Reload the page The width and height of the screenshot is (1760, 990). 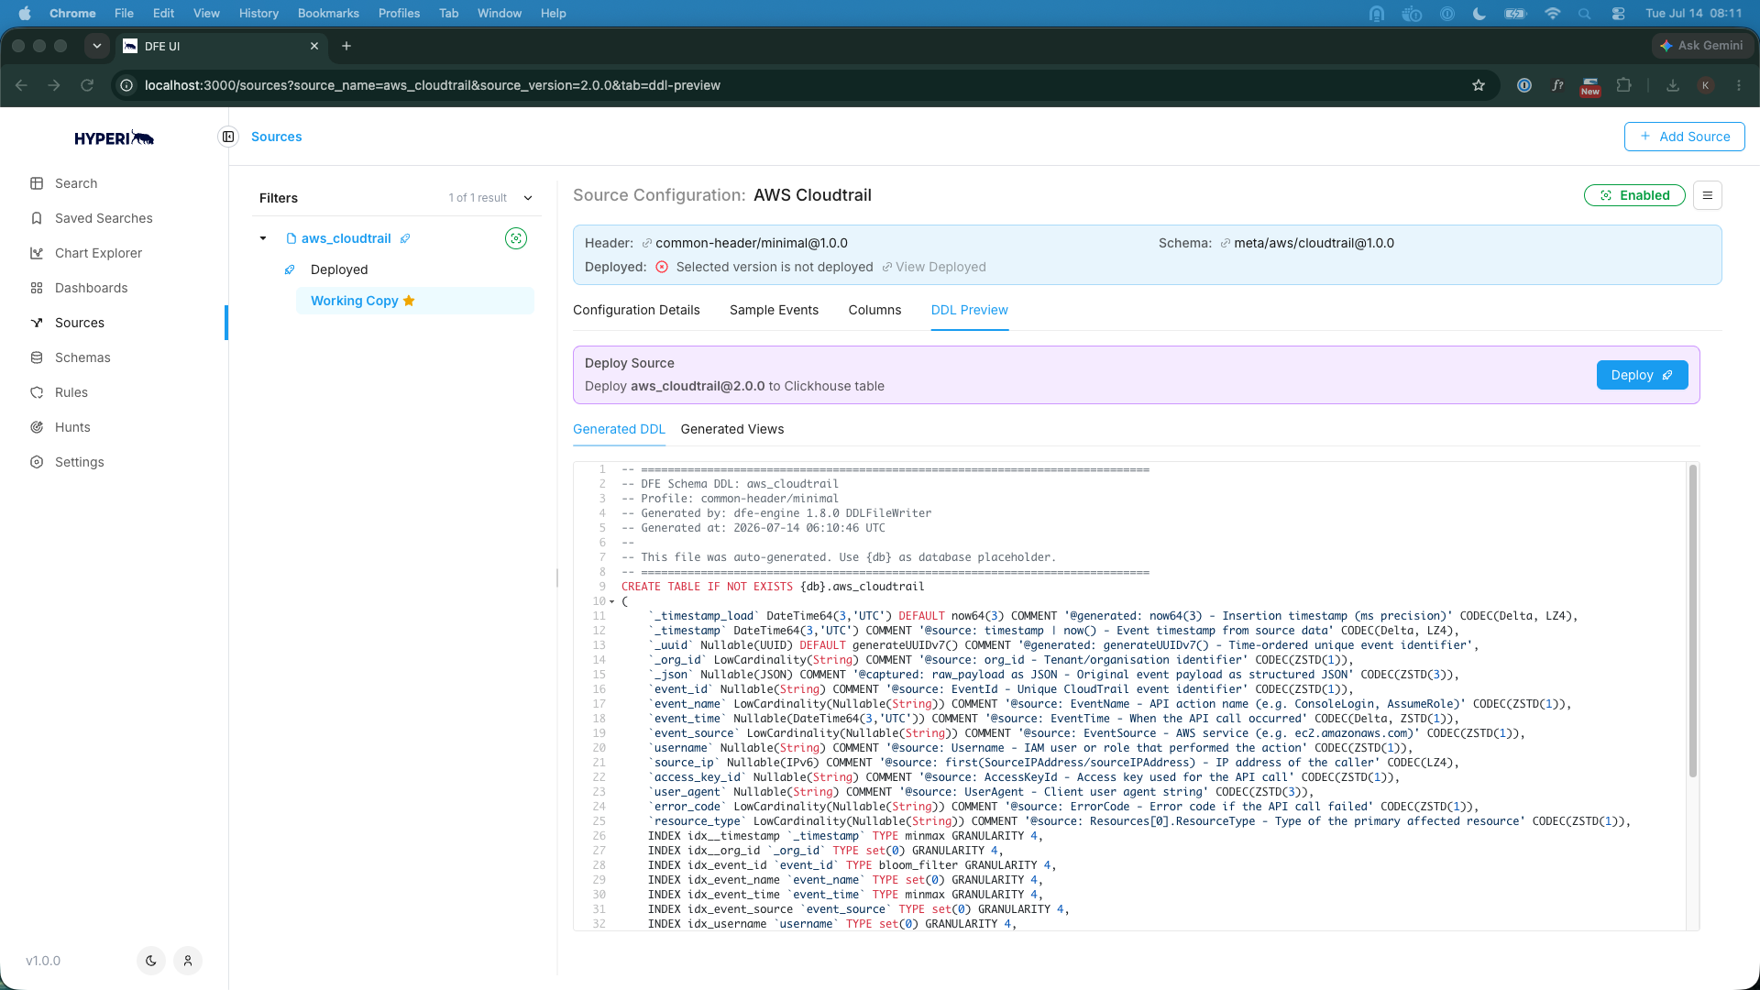(x=87, y=85)
